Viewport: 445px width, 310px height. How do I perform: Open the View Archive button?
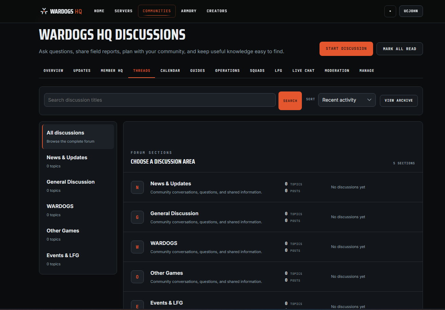(399, 101)
